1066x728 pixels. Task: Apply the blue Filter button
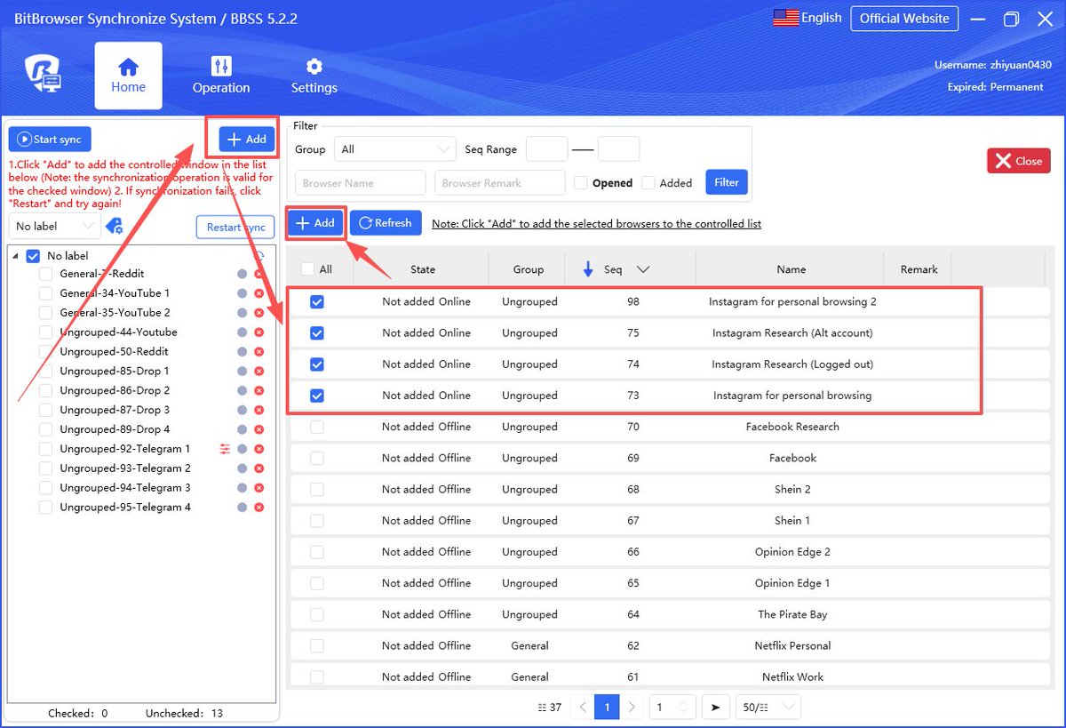tap(727, 182)
